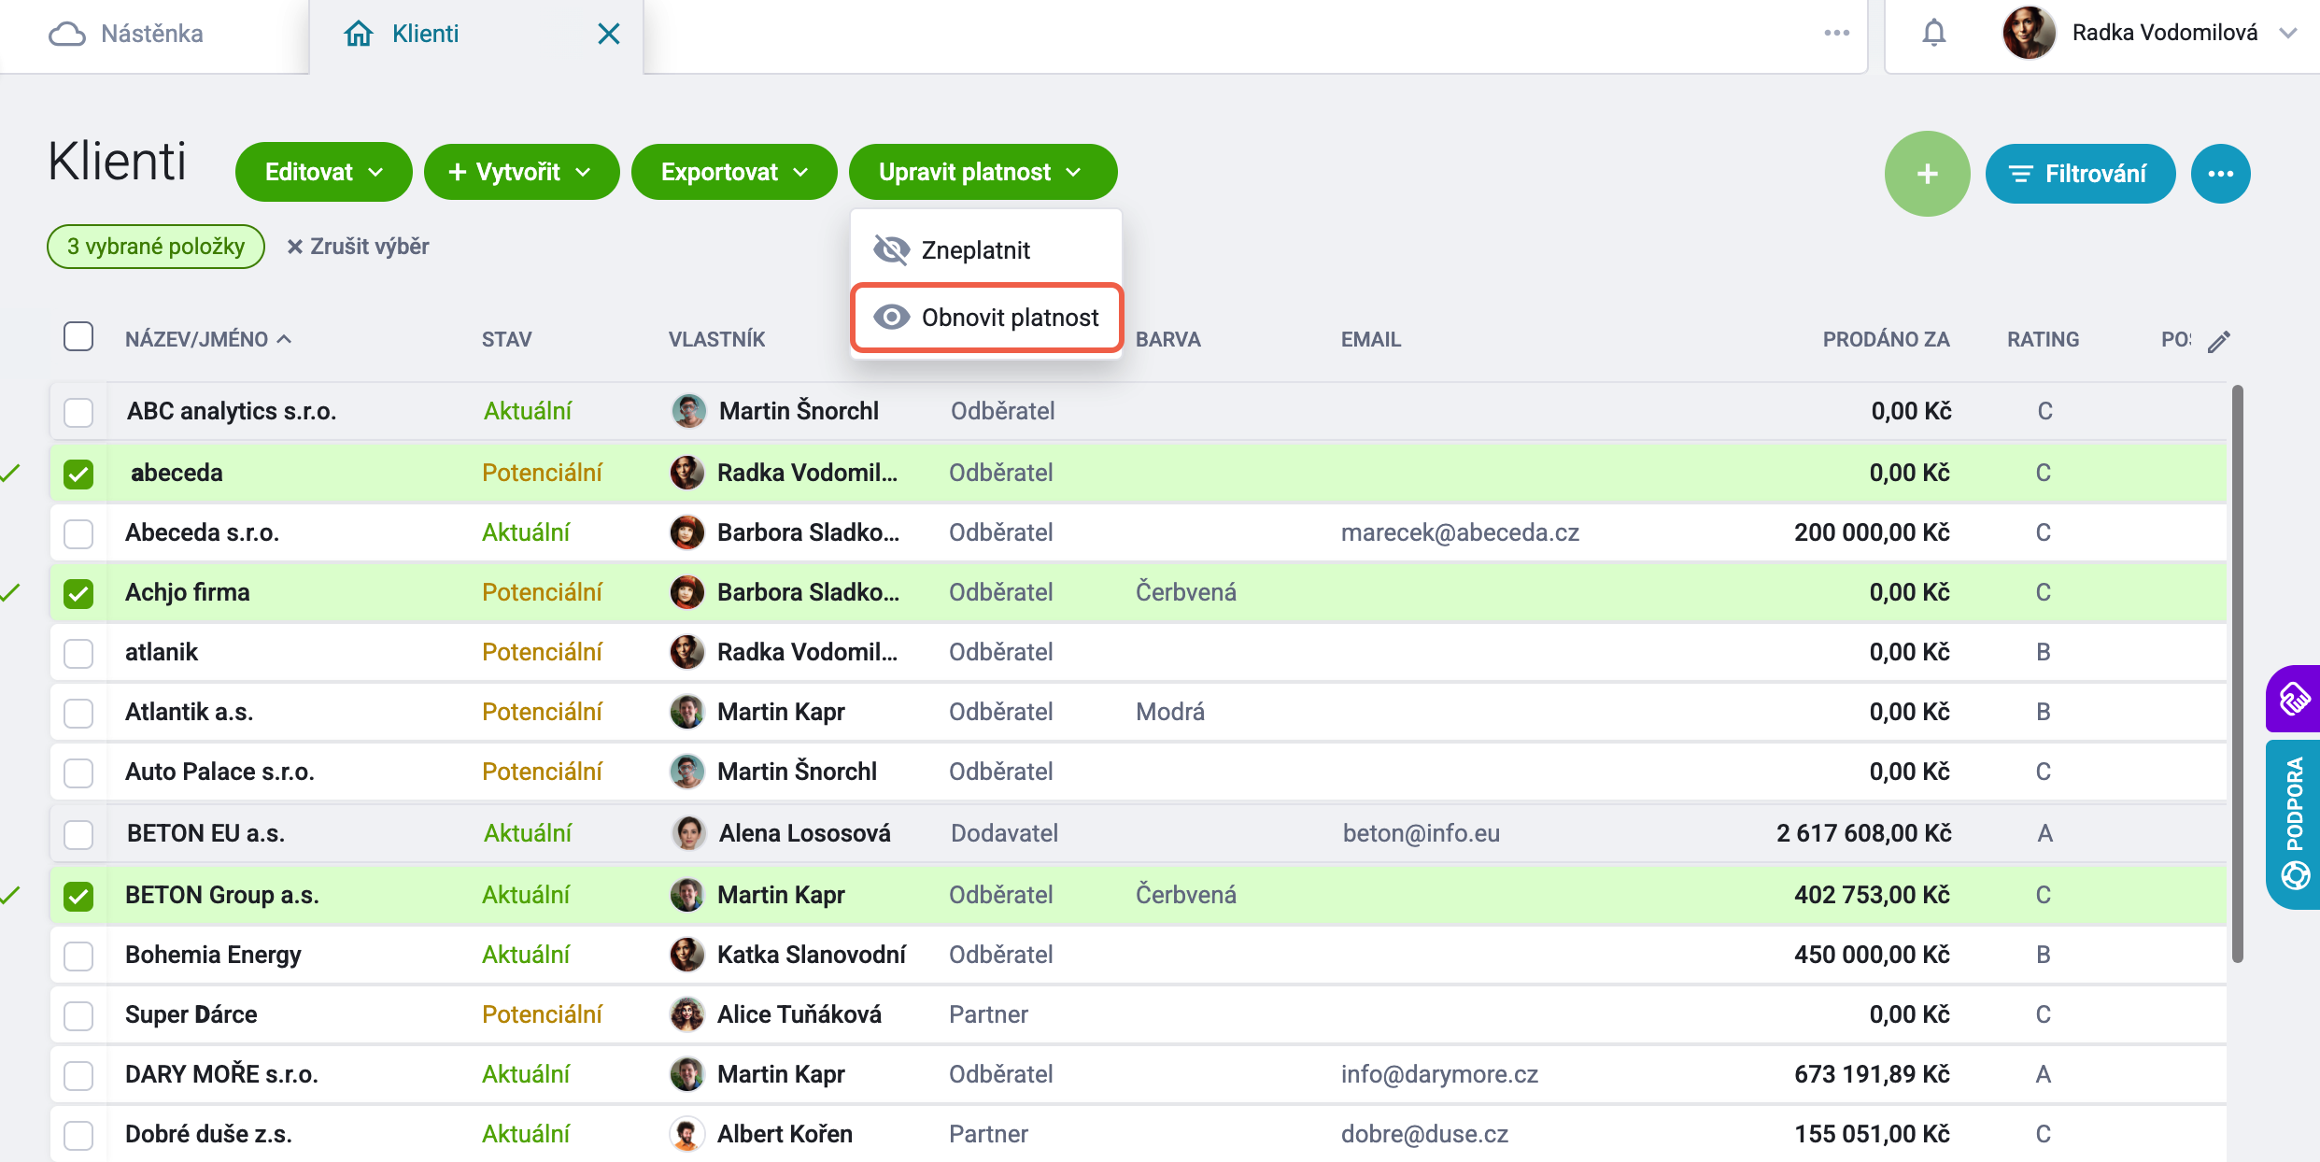This screenshot has height=1162, width=2320.
Task: Open the ABC analytics s.r.o. client
Action: tap(232, 411)
